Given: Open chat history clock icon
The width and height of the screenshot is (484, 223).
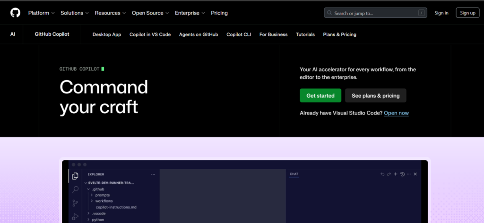Looking at the screenshot, I should coord(403,174).
